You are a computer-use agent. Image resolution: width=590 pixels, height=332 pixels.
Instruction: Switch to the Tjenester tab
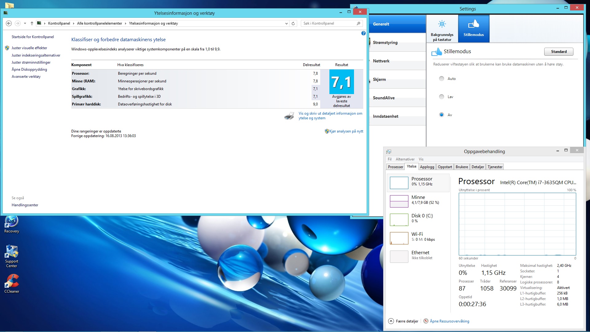495,167
